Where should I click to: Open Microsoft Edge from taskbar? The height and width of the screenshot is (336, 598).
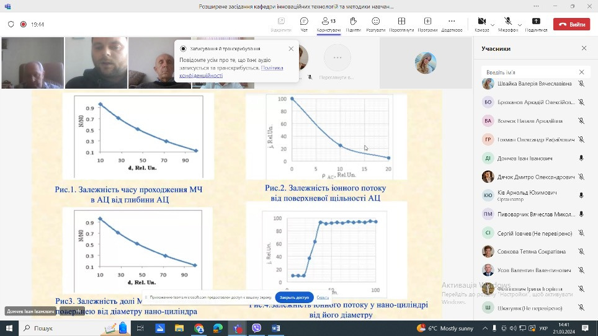click(218, 328)
